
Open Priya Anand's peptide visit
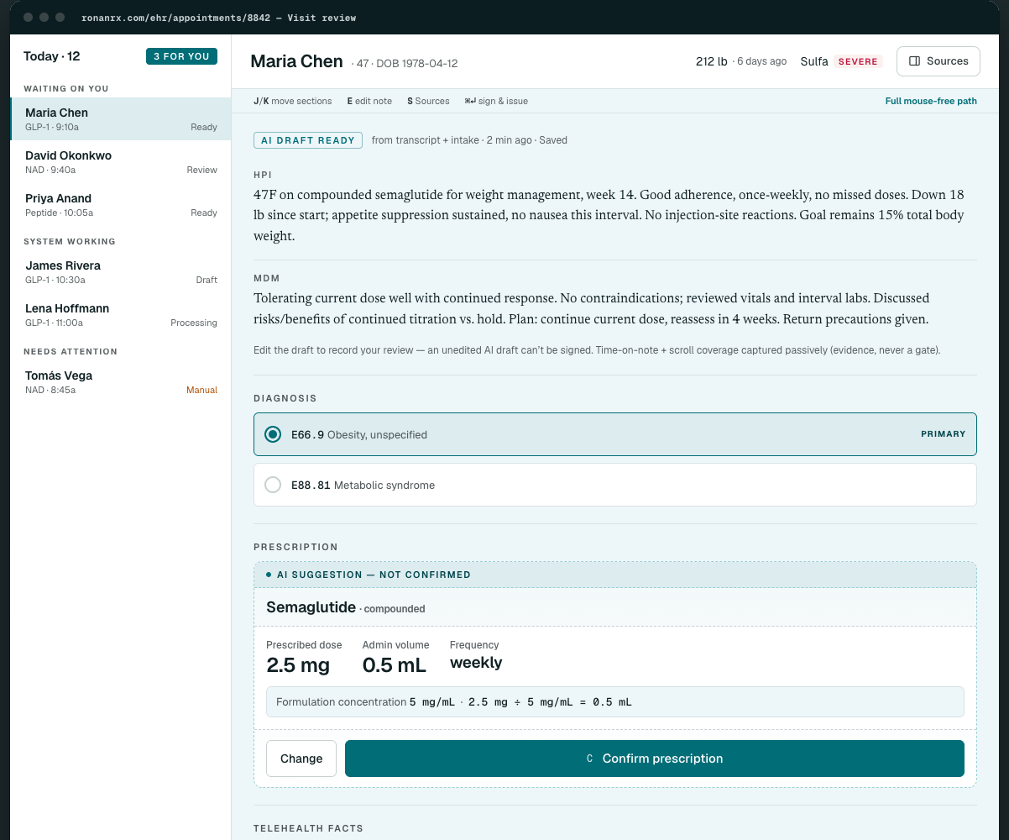click(x=121, y=205)
